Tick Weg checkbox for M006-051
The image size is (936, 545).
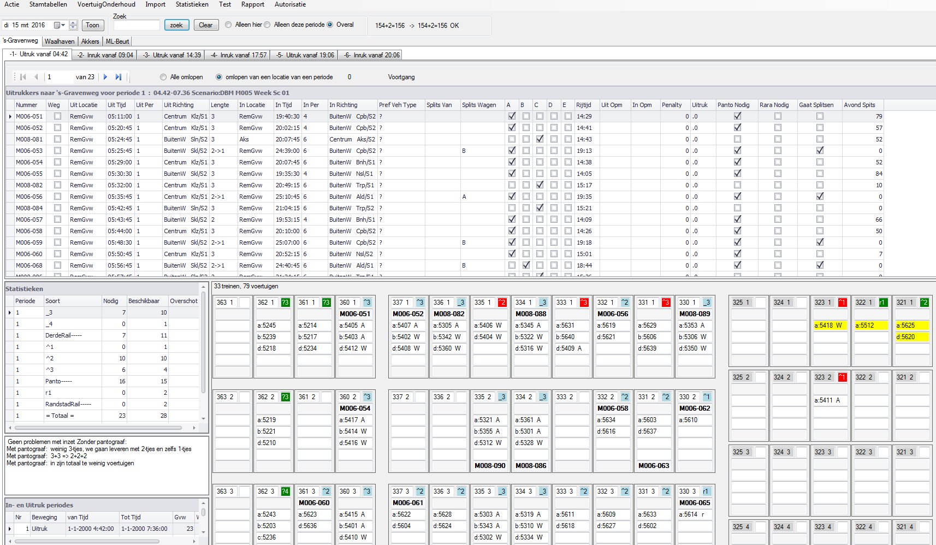(x=57, y=116)
